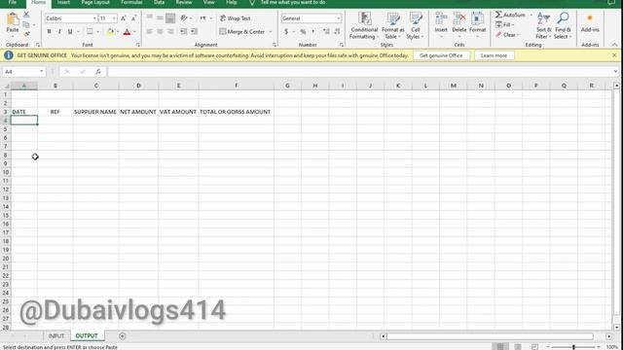This screenshot has height=350, width=623.
Task: Open Find & Select magnifier menu
Action: pyautogui.click(x=563, y=25)
